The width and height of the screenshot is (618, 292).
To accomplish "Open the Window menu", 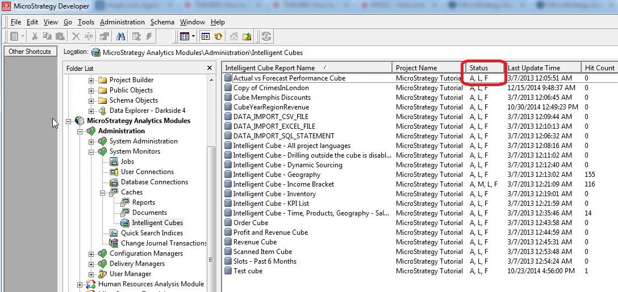I will click(193, 22).
